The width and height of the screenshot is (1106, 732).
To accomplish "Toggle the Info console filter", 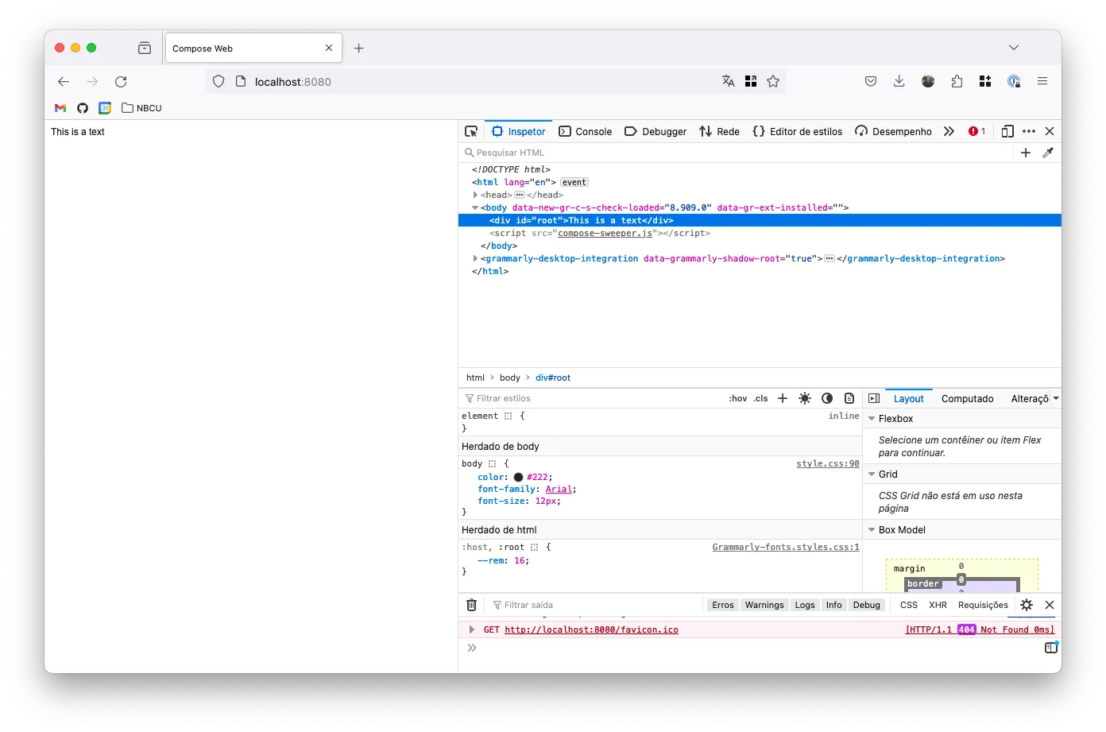I will click(833, 605).
